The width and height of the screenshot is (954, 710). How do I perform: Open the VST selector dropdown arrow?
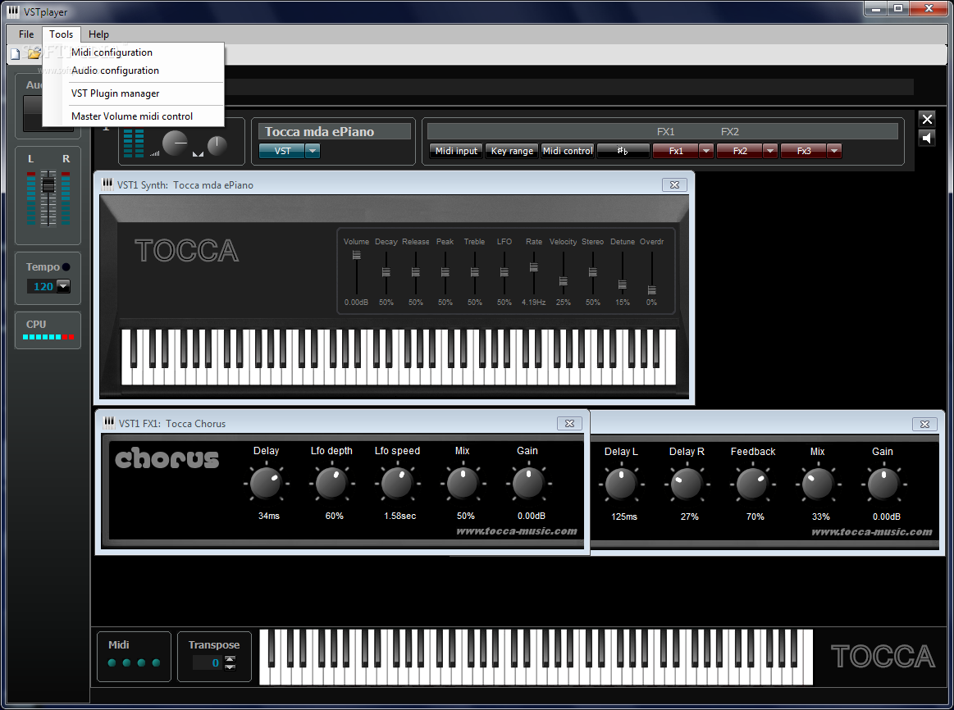pos(312,151)
